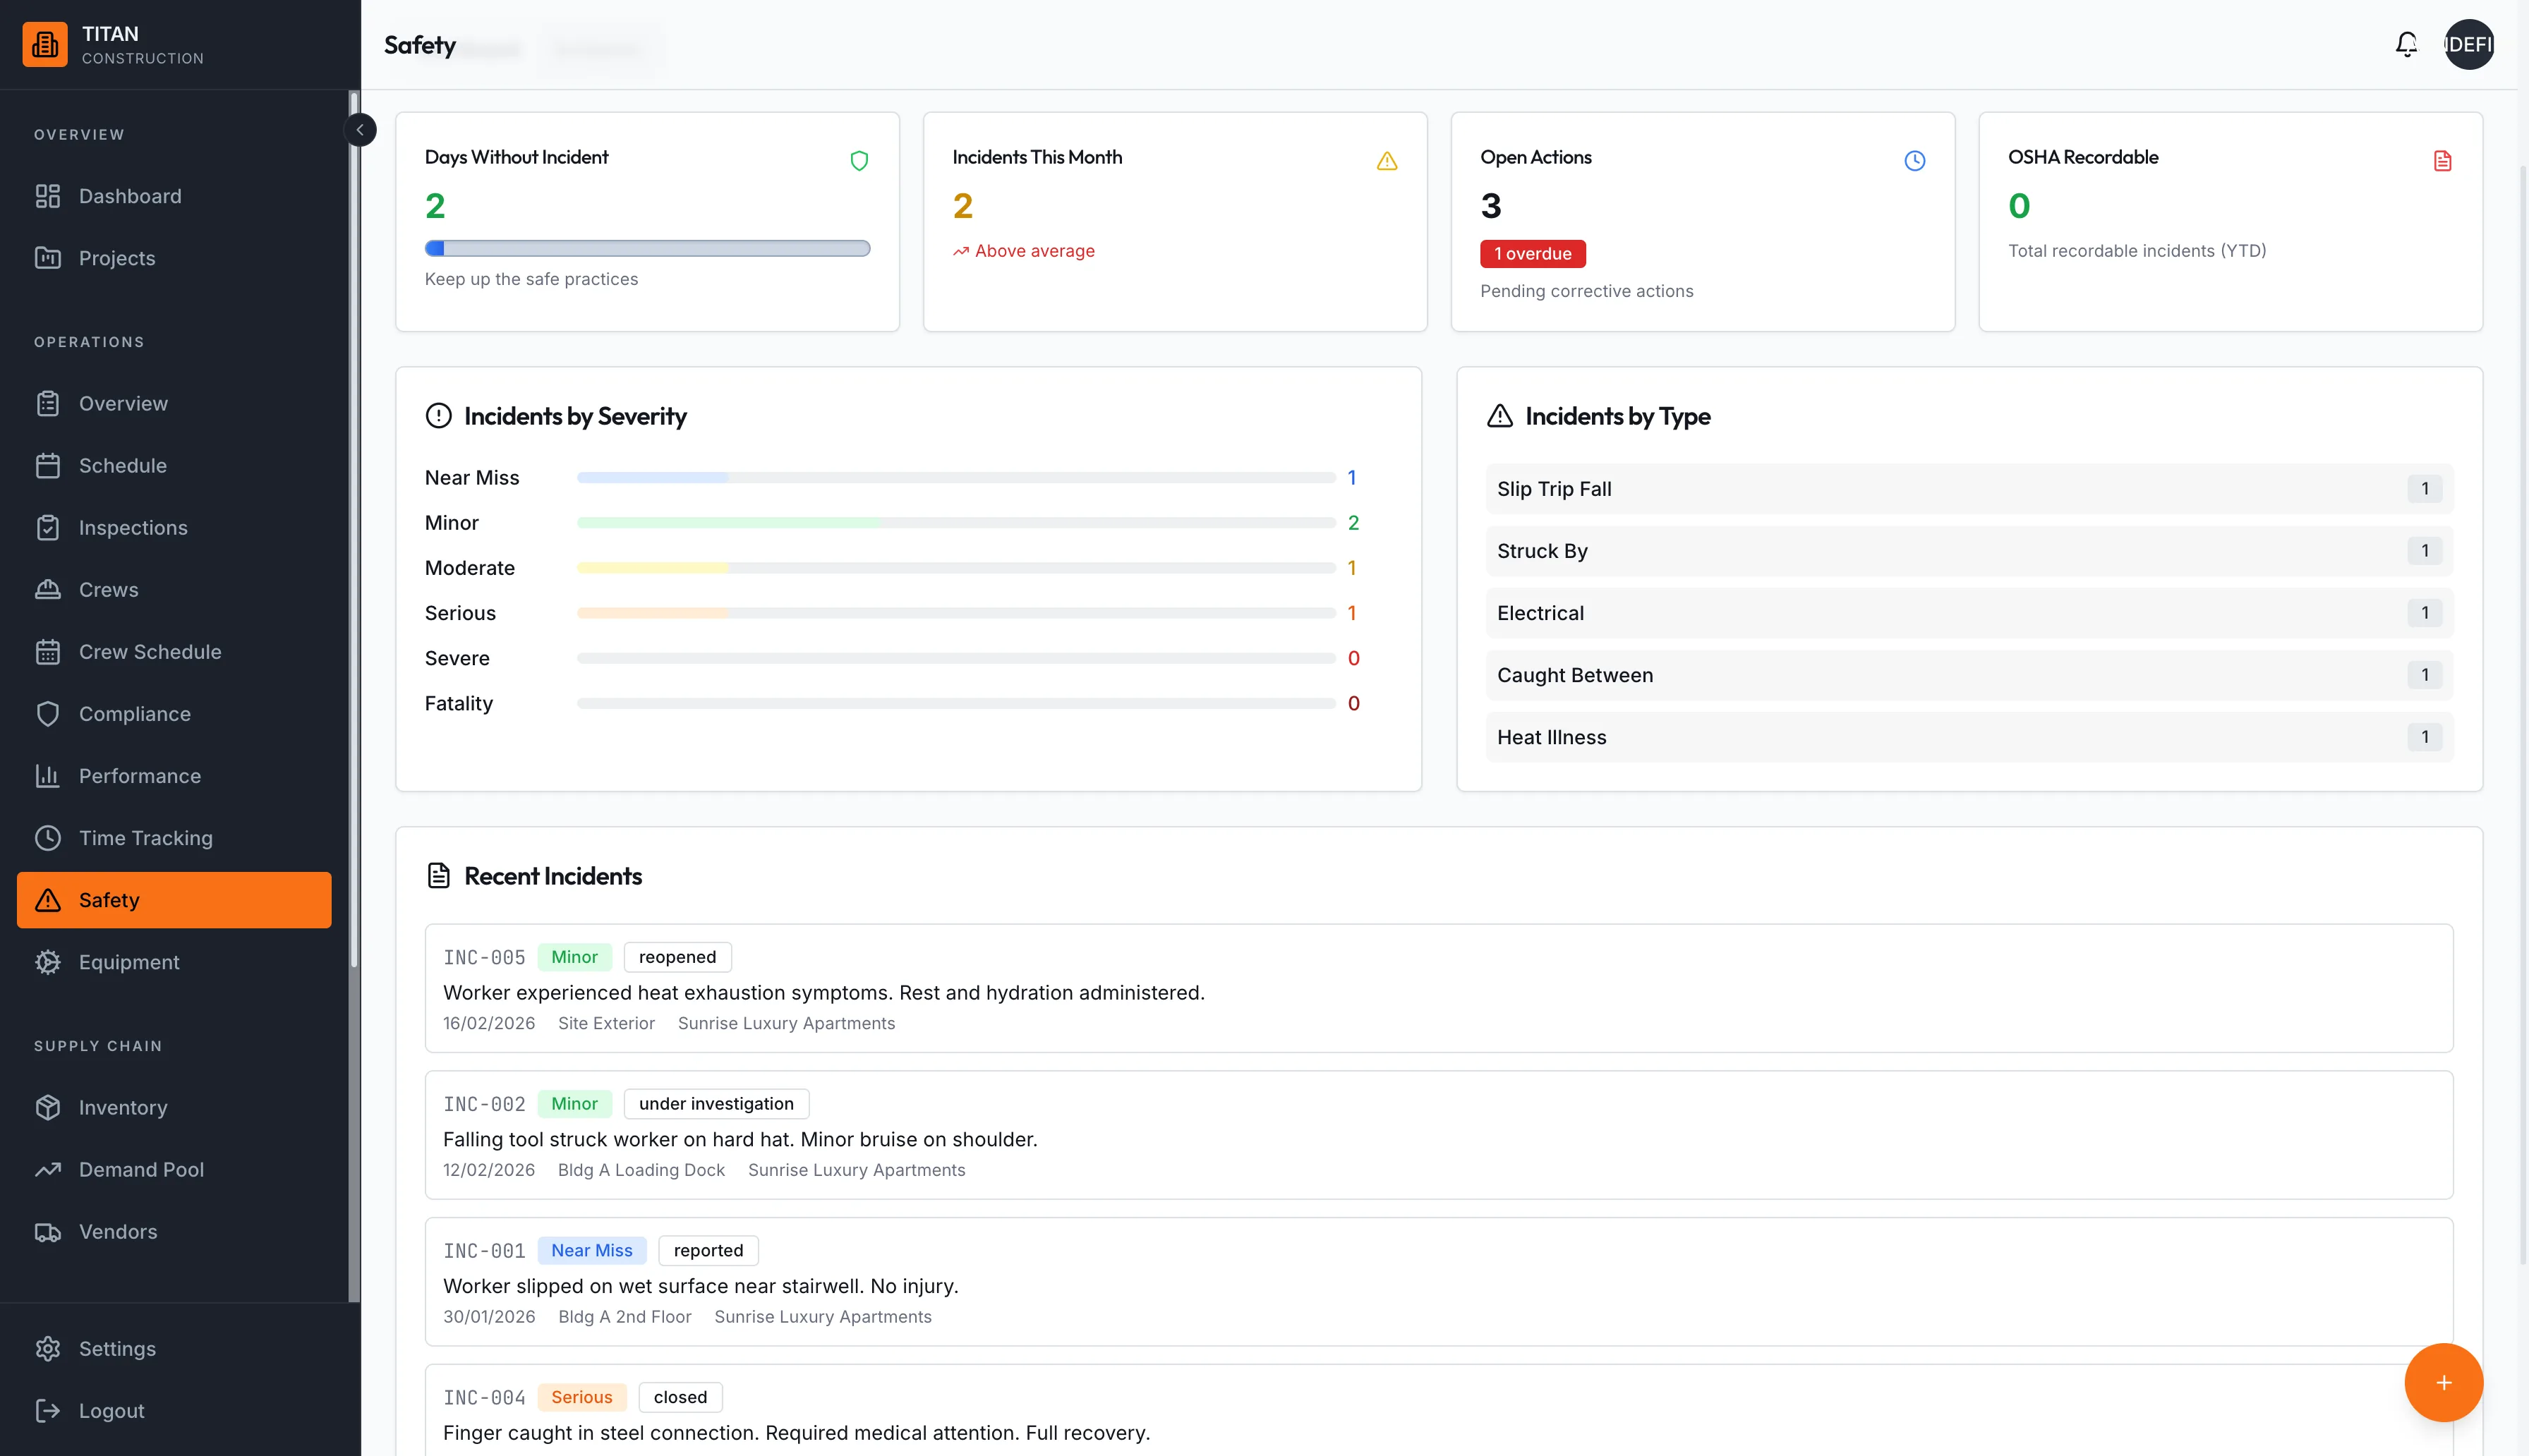Click the Caught Between type row
The width and height of the screenshot is (2529, 1456).
(x=1970, y=675)
